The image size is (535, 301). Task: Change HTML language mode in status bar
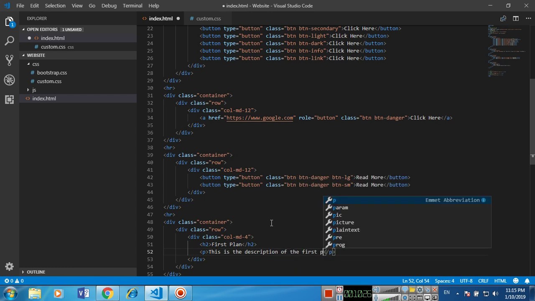pos(500,281)
